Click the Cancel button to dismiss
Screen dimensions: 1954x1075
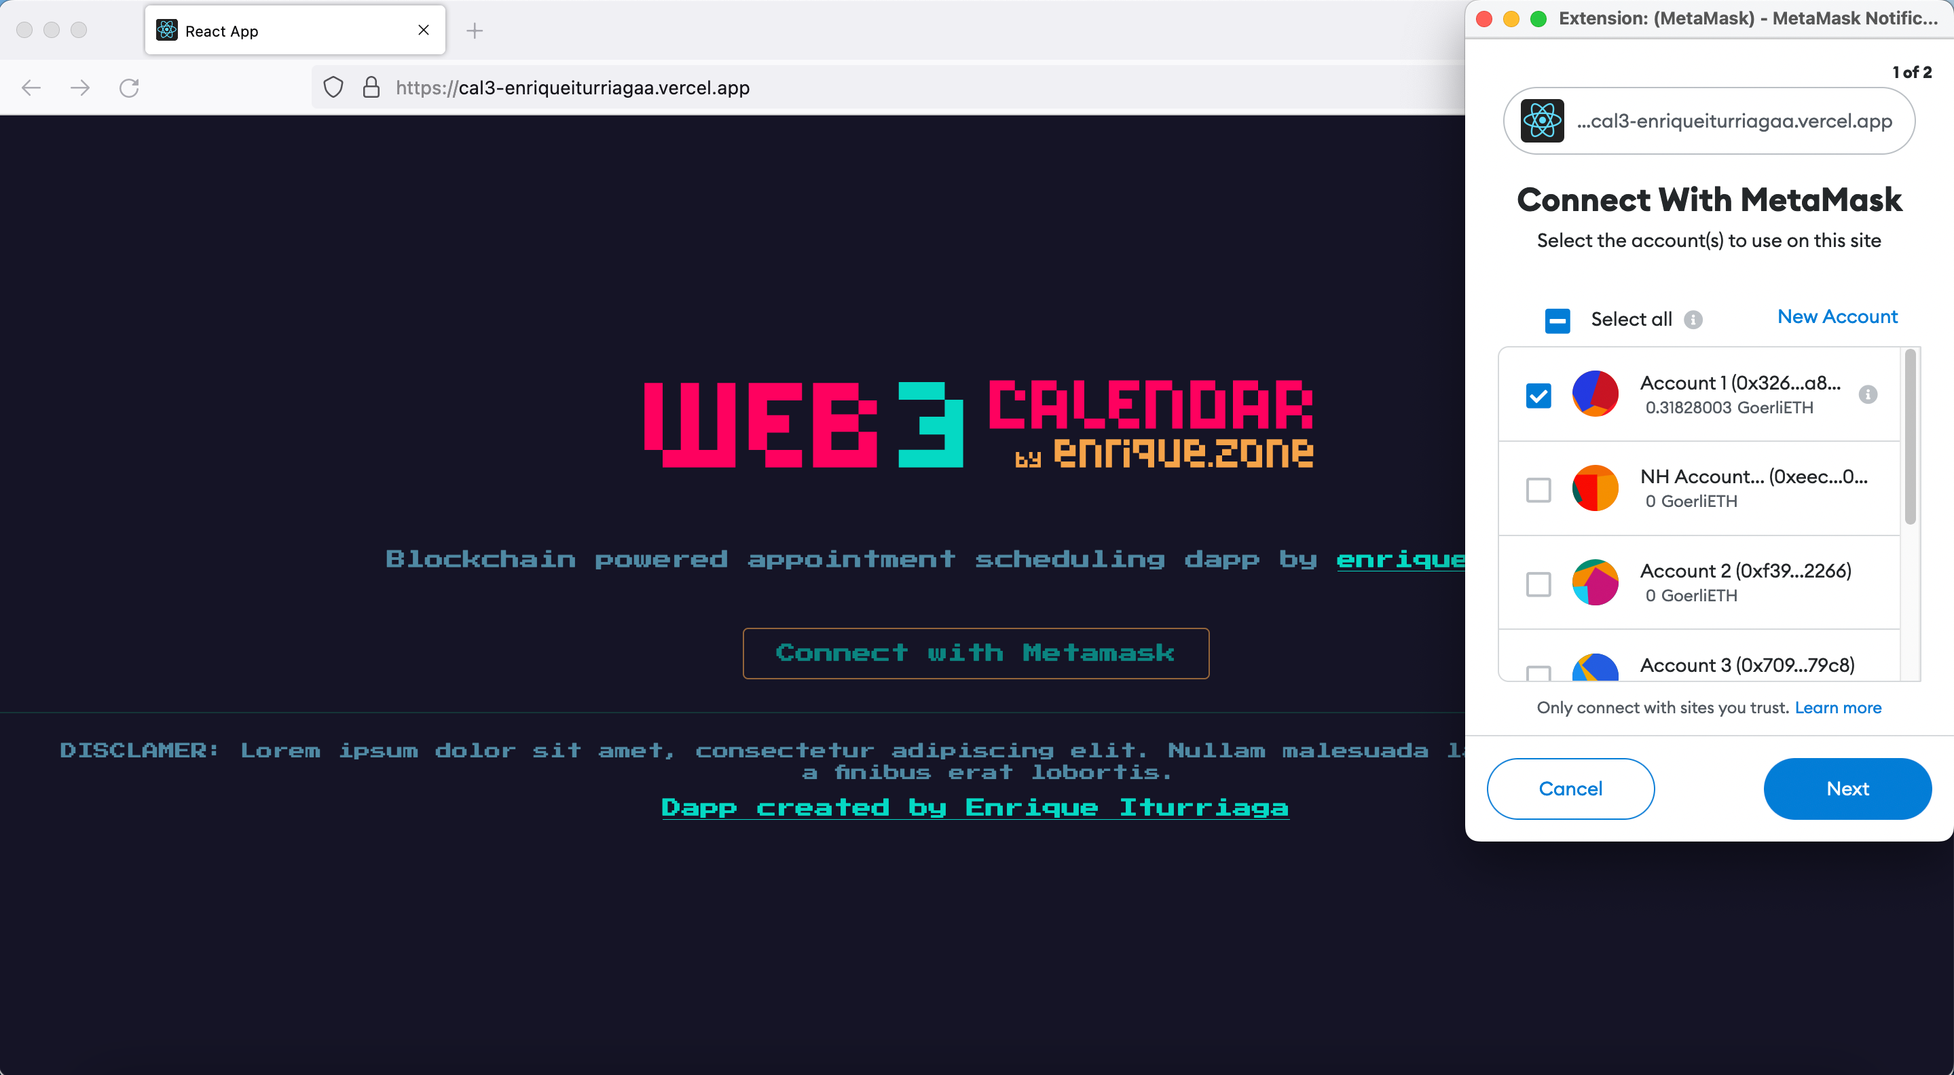pyautogui.click(x=1571, y=787)
